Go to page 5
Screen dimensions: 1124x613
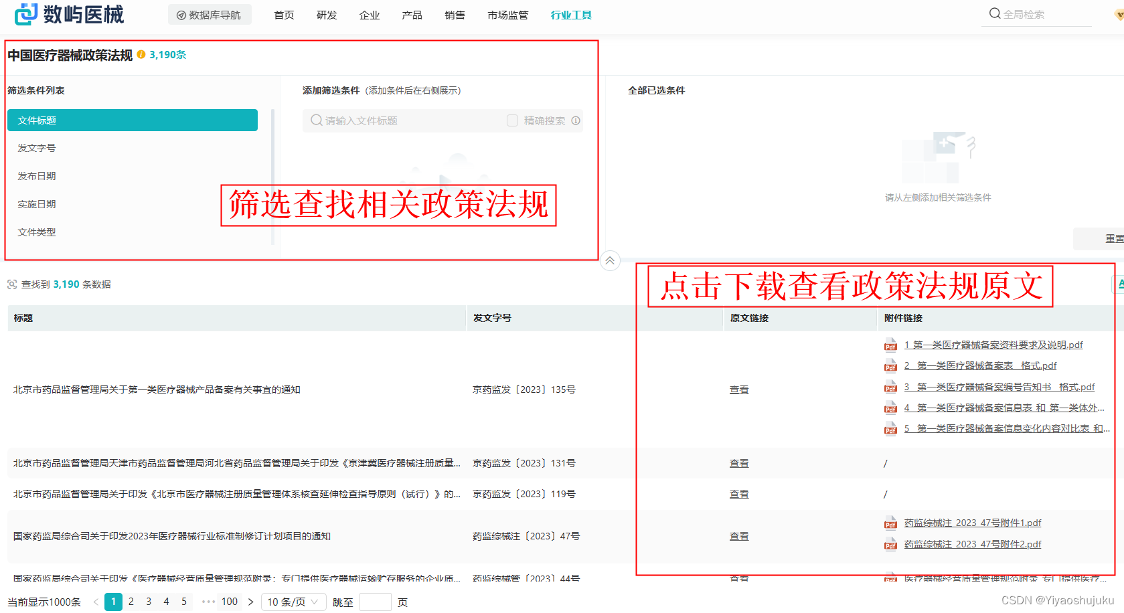pyautogui.click(x=184, y=602)
